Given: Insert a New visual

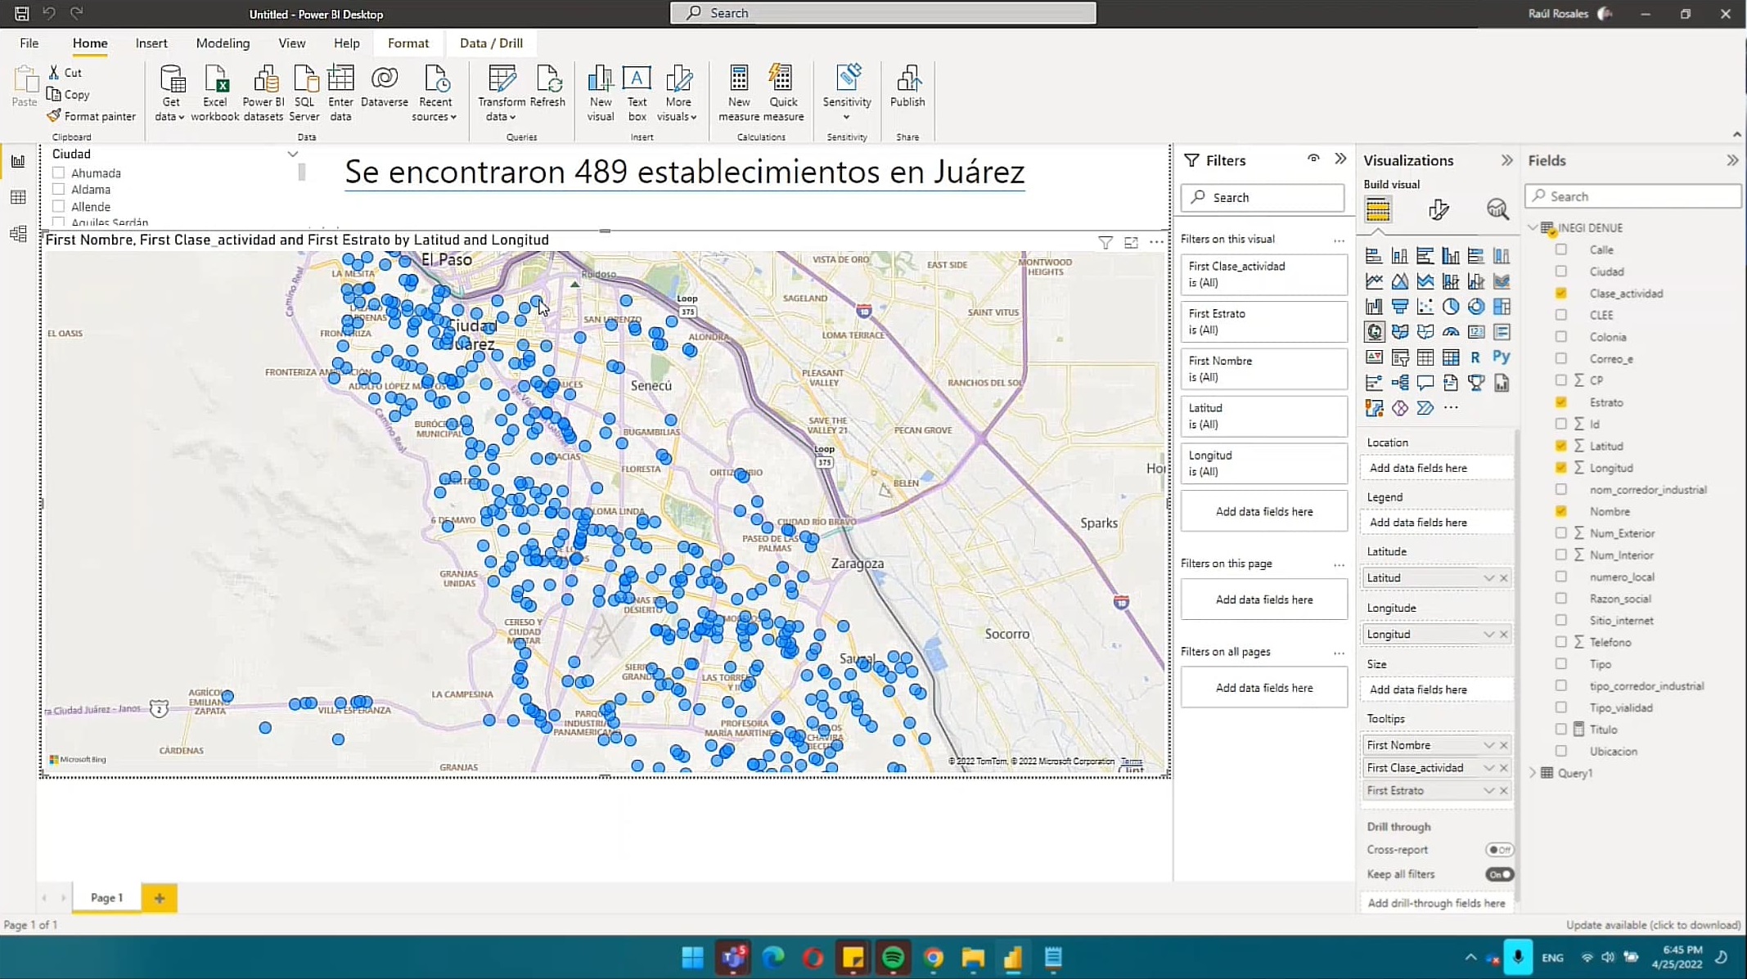Looking at the screenshot, I should (x=601, y=93).
